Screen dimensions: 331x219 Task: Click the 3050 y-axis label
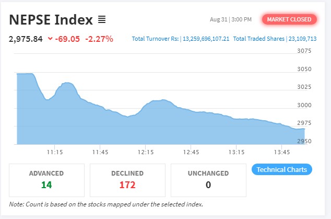coord(303,70)
